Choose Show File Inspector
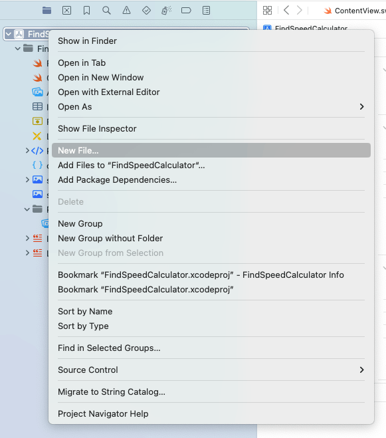 click(211, 128)
